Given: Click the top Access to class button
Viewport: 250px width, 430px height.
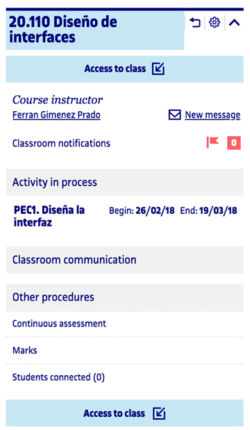Looking at the screenshot, I should (125, 69).
